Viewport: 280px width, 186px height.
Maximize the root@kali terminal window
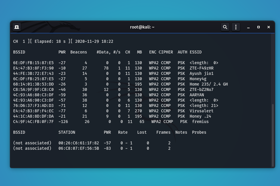[x=259, y=27]
